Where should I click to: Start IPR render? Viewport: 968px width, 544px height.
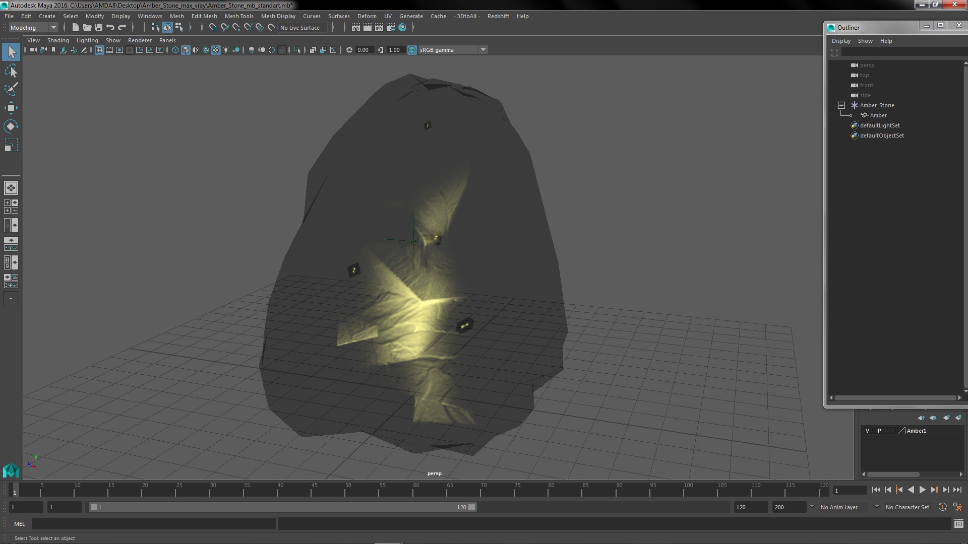point(379,27)
